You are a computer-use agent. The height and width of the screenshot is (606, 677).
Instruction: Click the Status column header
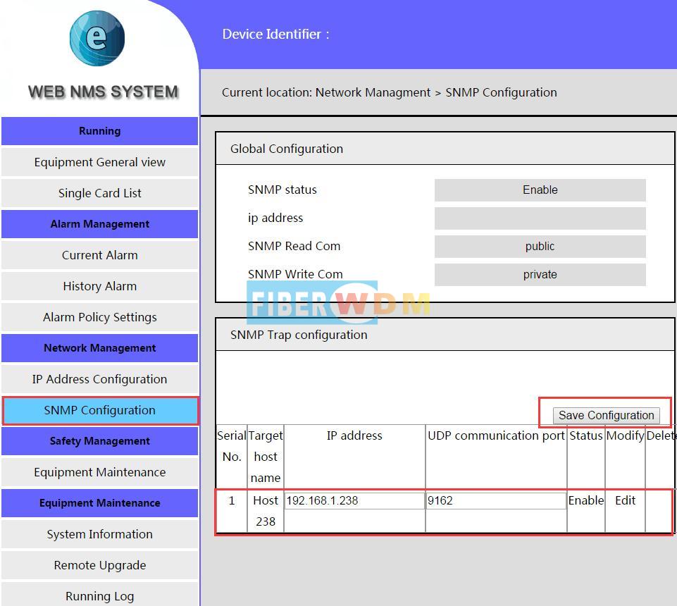pos(586,435)
